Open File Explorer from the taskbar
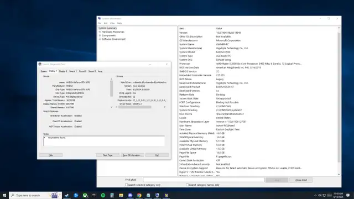 pyautogui.click(x=121, y=195)
